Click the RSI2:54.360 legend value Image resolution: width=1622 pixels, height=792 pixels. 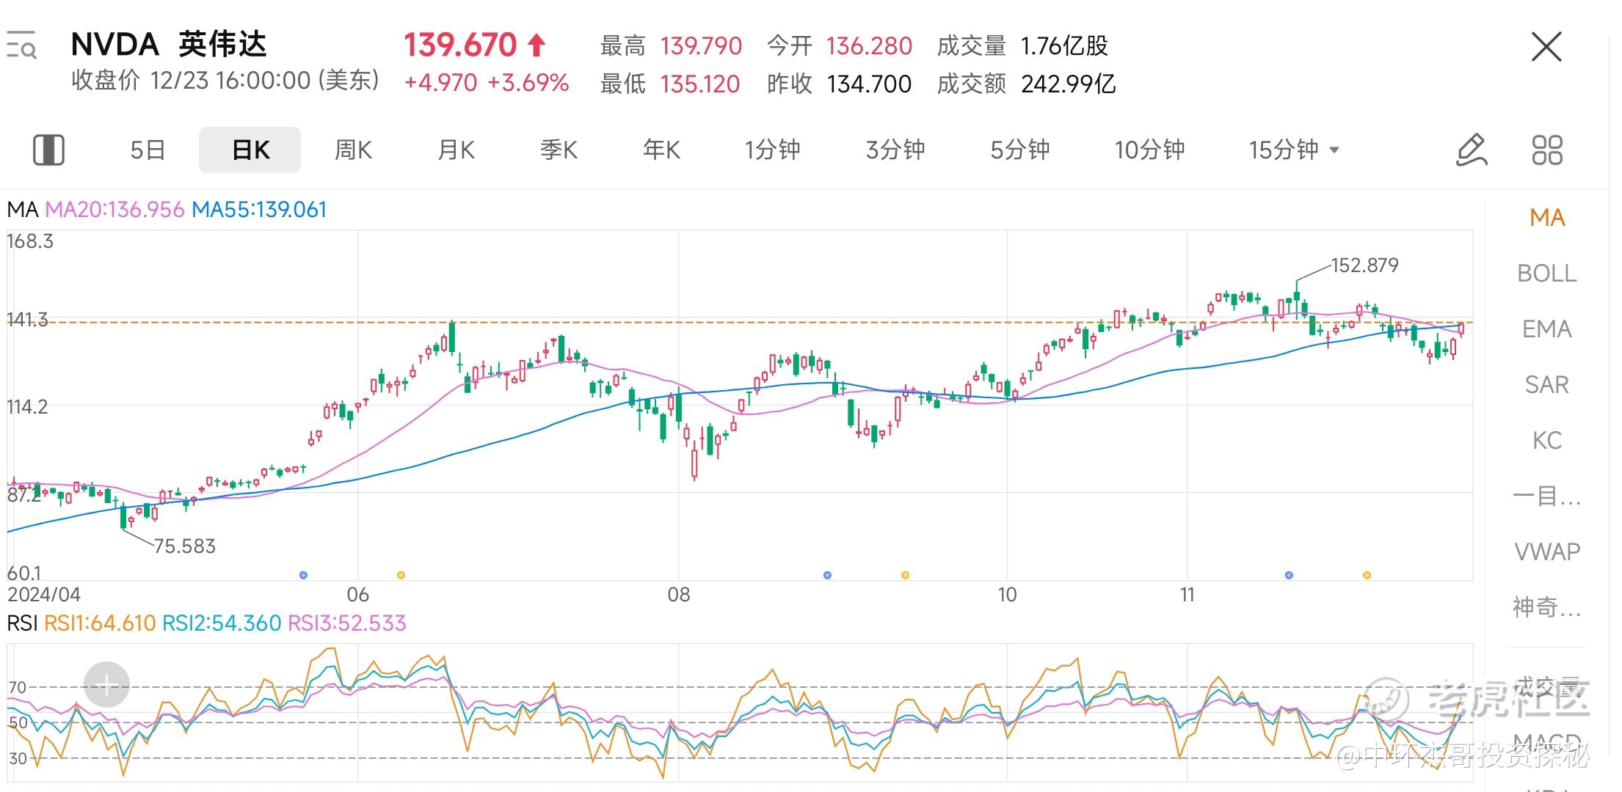pyautogui.click(x=222, y=623)
